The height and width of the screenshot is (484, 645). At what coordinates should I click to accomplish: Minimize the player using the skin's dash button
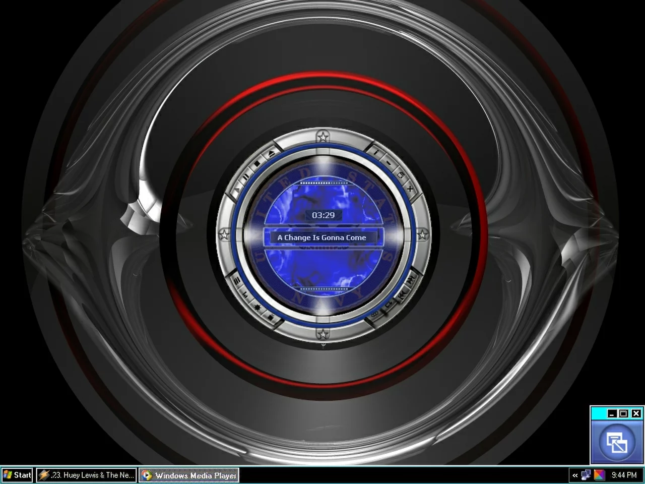(x=388, y=162)
